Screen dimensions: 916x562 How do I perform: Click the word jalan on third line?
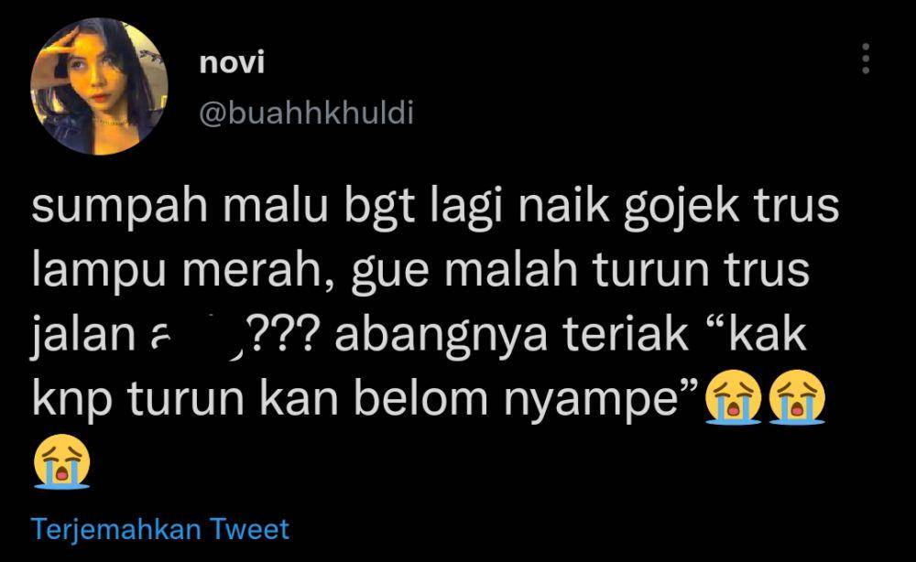(83, 336)
